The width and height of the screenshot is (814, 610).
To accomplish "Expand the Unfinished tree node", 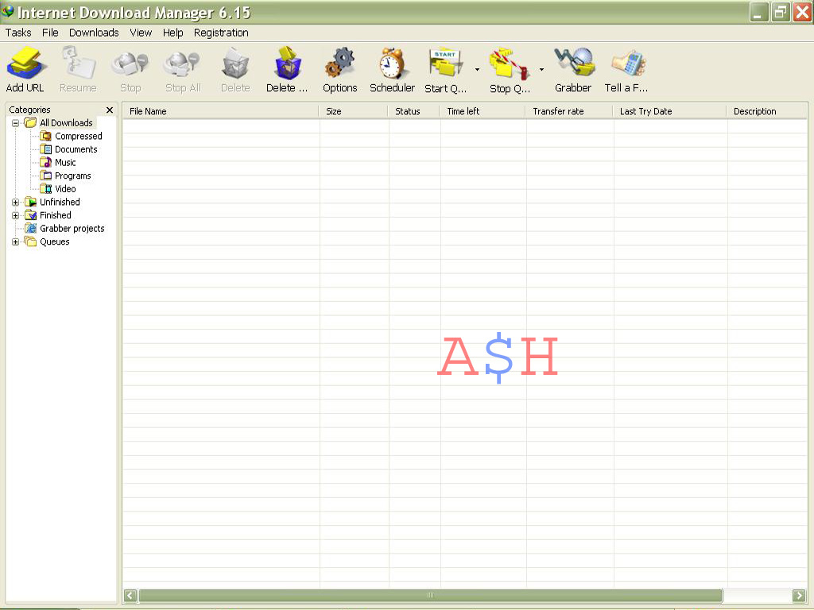I will tap(16, 203).
